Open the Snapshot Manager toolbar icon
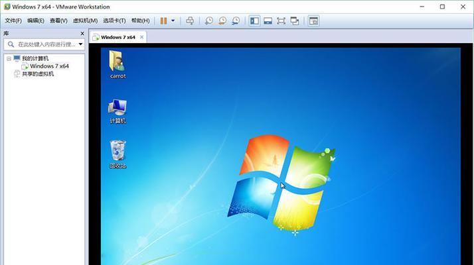Image resolution: width=474 pixels, height=265 pixels. coord(236,21)
